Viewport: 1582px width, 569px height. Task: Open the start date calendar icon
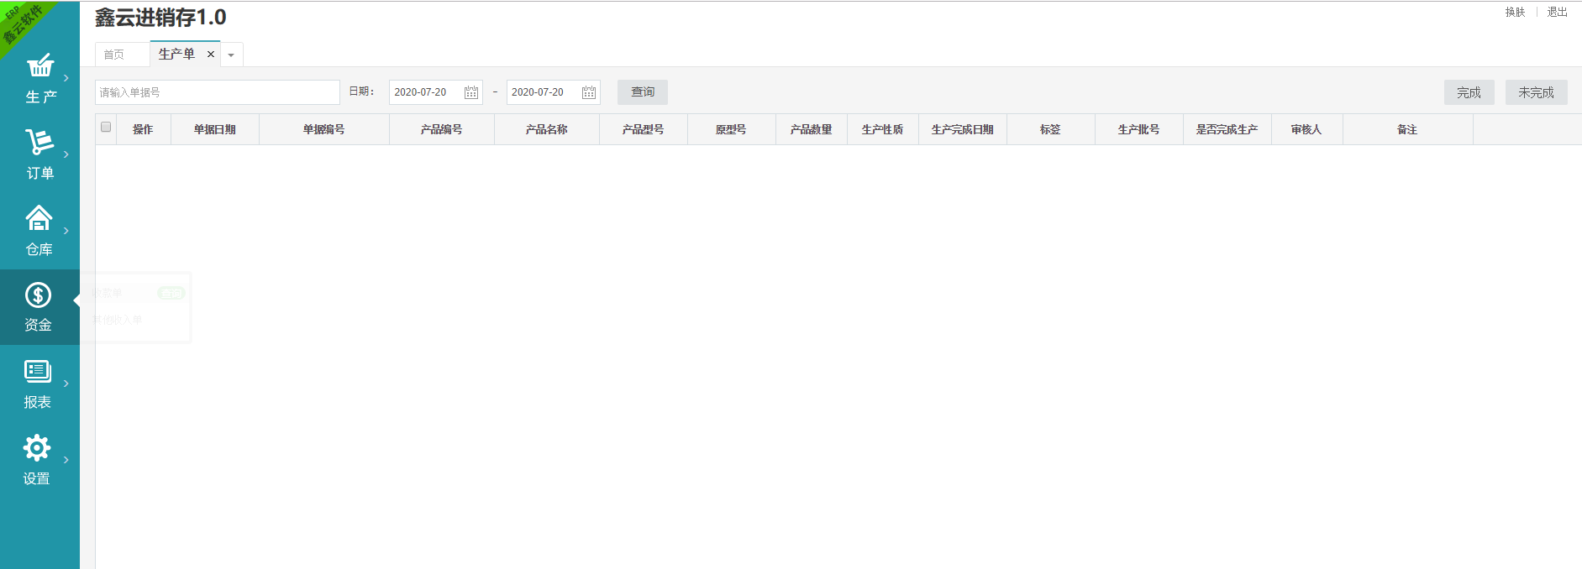tap(471, 92)
